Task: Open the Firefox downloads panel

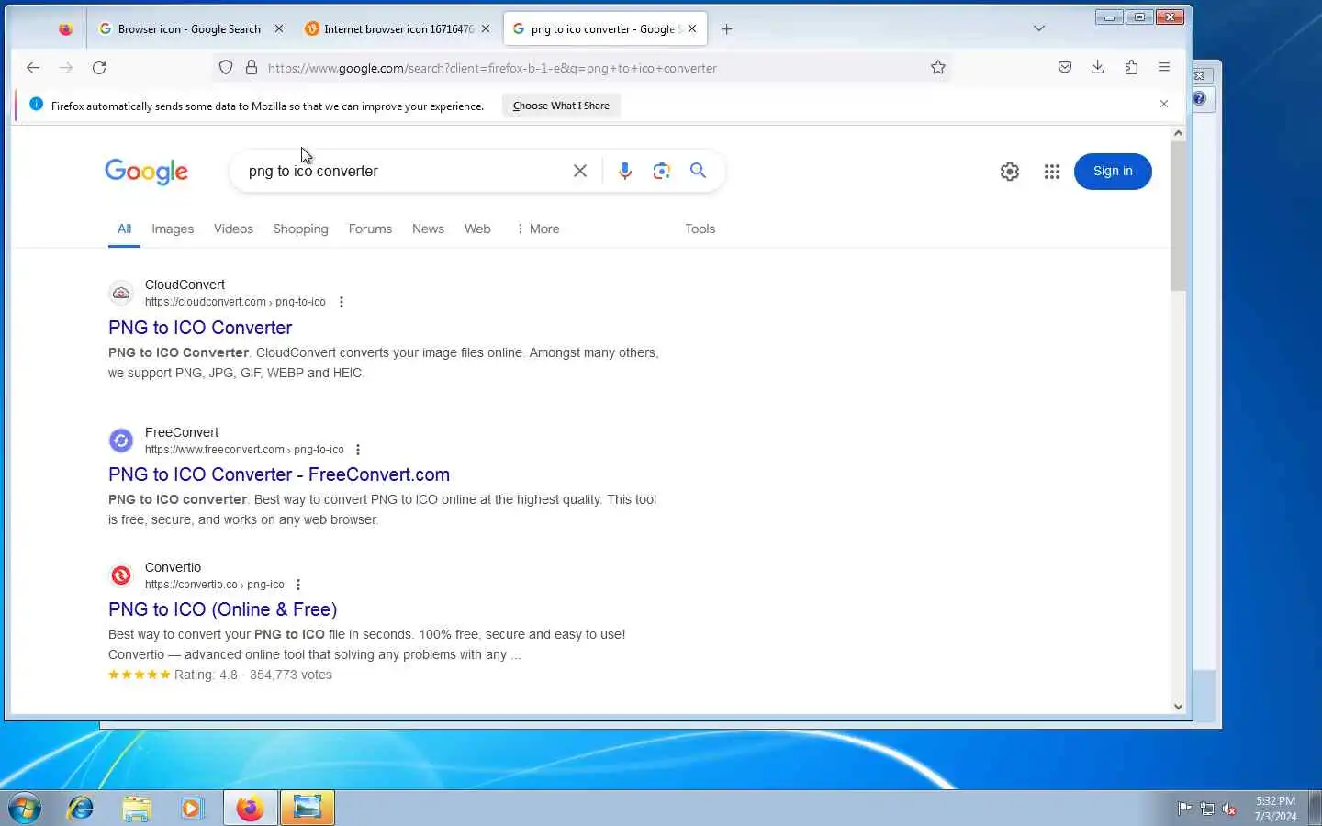Action: (x=1098, y=67)
